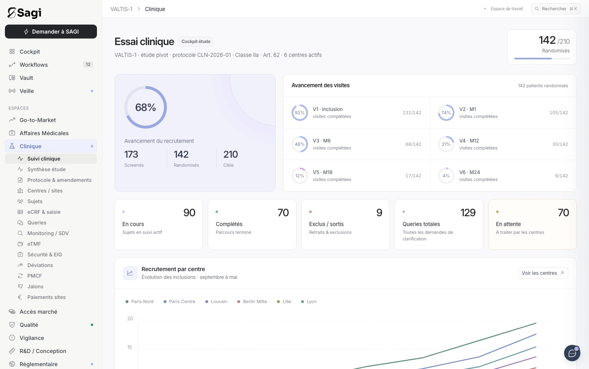Click the Workflows icon in sidebar
The image size is (589, 369).
[x=12, y=65]
